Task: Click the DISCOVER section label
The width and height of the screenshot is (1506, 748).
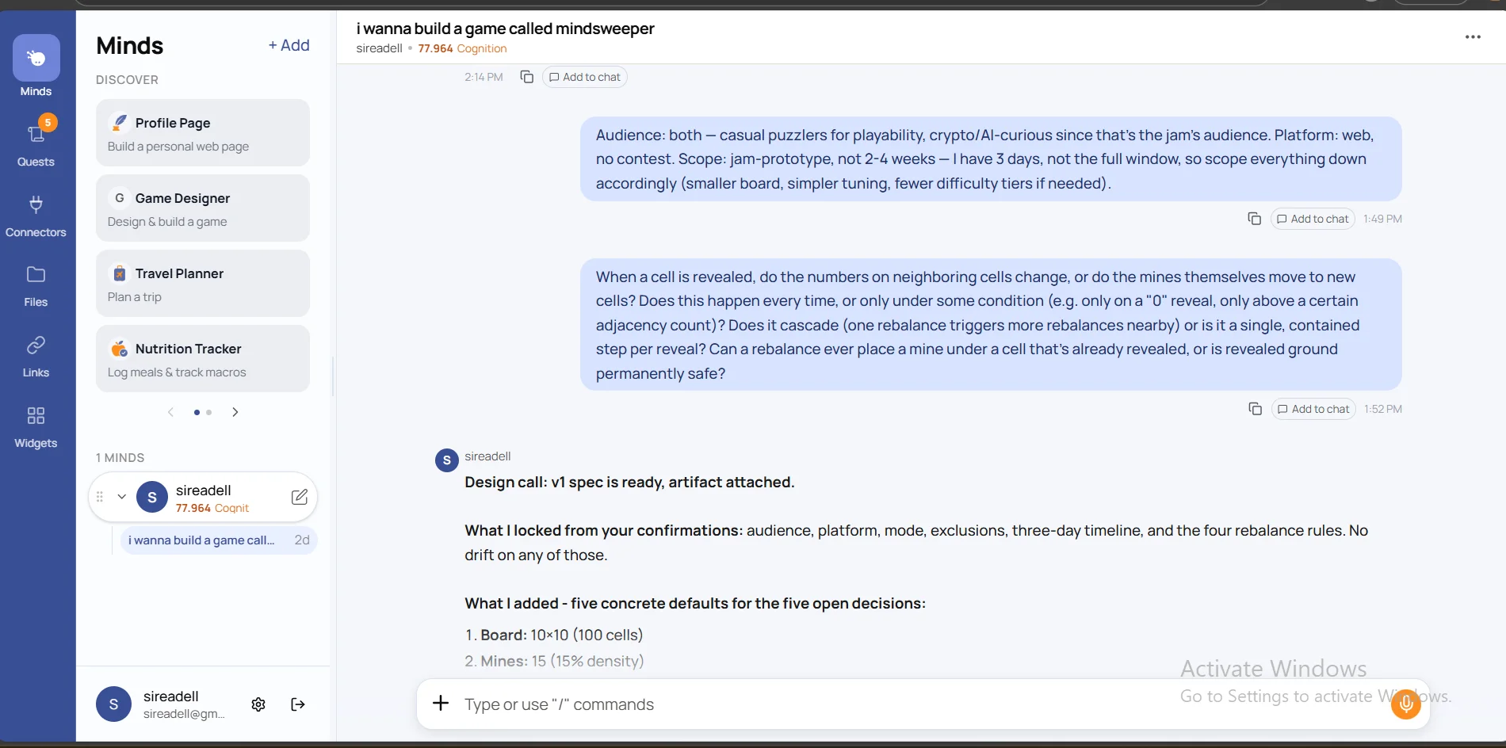Action: (x=127, y=80)
